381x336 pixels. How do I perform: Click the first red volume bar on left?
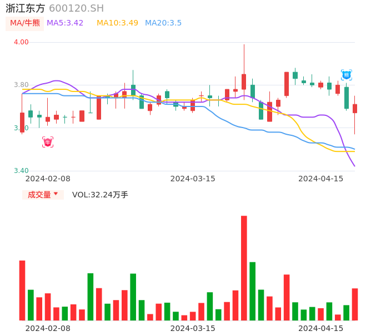pyautogui.click(x=22, y=290)
